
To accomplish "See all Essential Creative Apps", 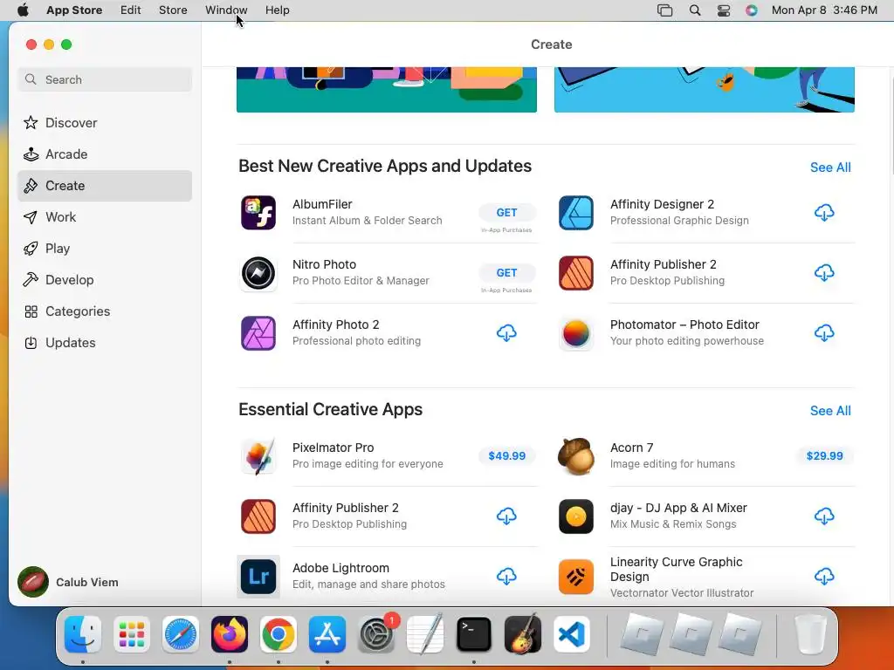I will 830,411.
